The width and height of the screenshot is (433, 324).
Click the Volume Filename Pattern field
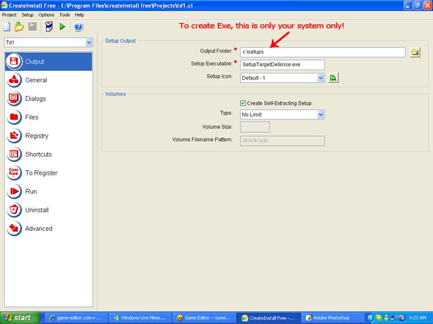pos(282,140)
